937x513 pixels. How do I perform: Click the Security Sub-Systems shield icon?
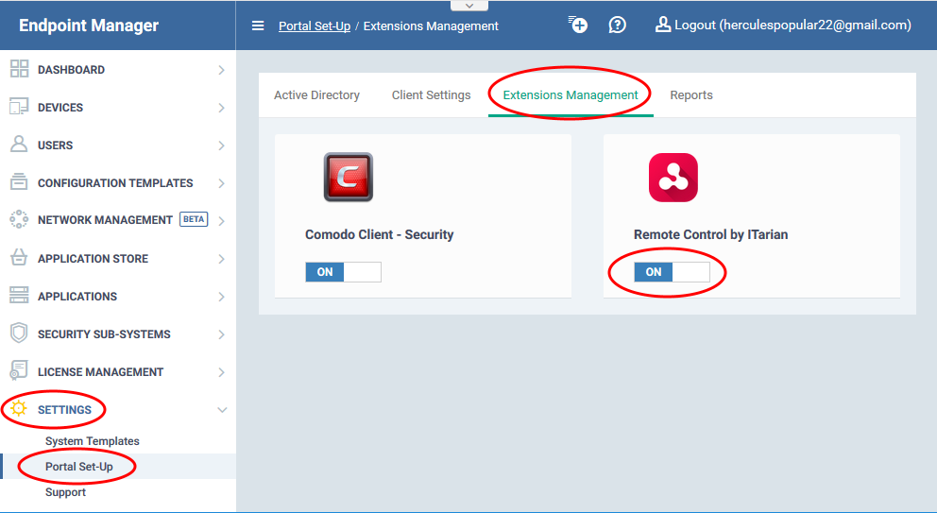[19, 333]
